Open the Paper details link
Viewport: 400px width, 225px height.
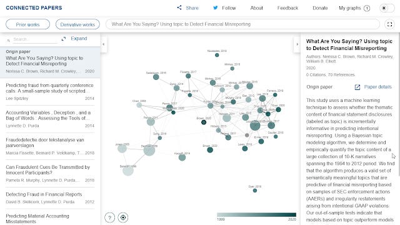(377, 87)
